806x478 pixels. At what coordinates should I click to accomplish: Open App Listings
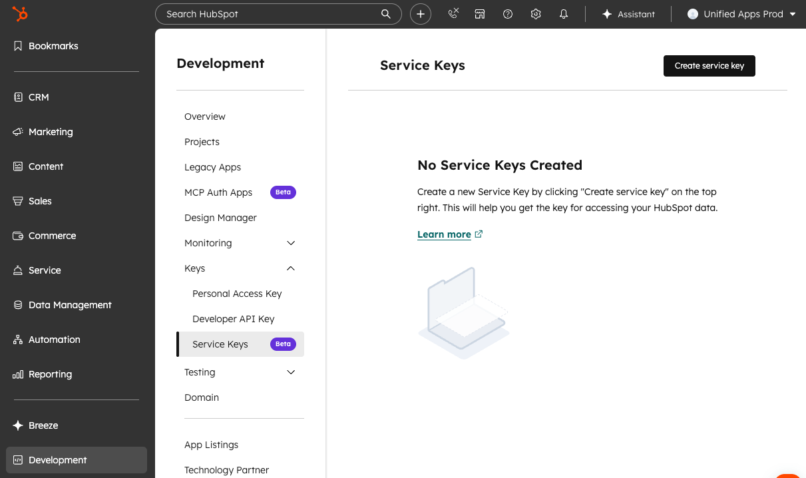coord(211,445)
